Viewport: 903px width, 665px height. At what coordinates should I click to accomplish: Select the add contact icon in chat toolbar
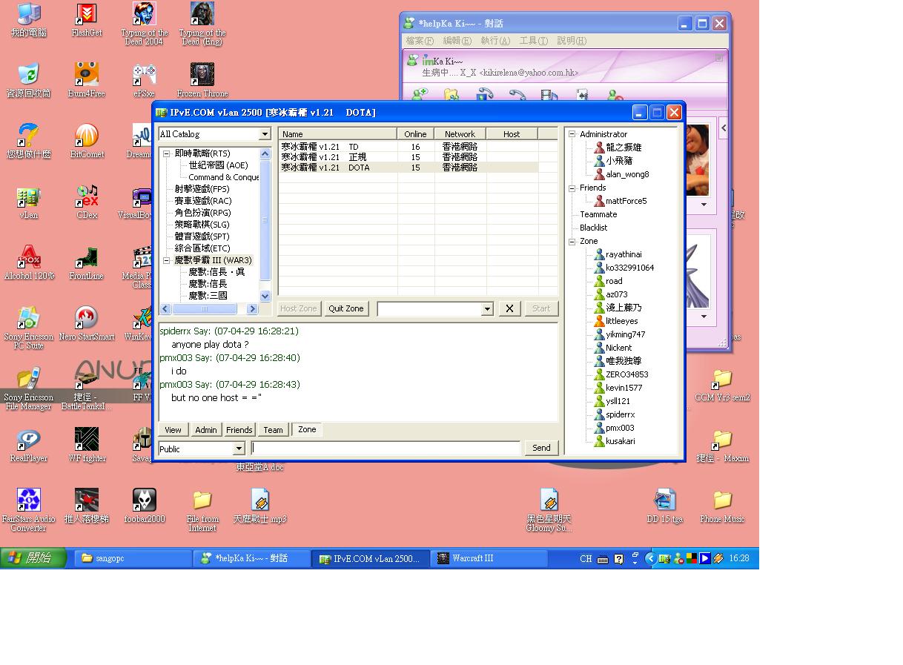[x=420, y=95]
